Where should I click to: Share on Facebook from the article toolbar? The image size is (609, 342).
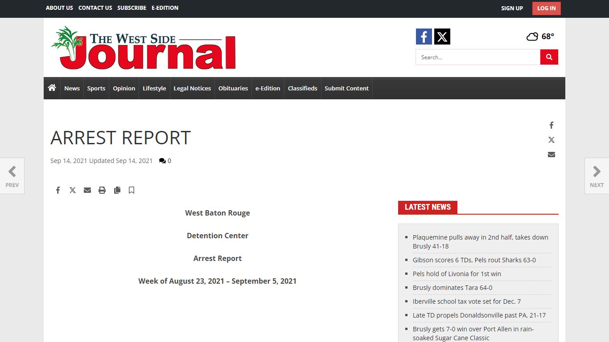58,190
